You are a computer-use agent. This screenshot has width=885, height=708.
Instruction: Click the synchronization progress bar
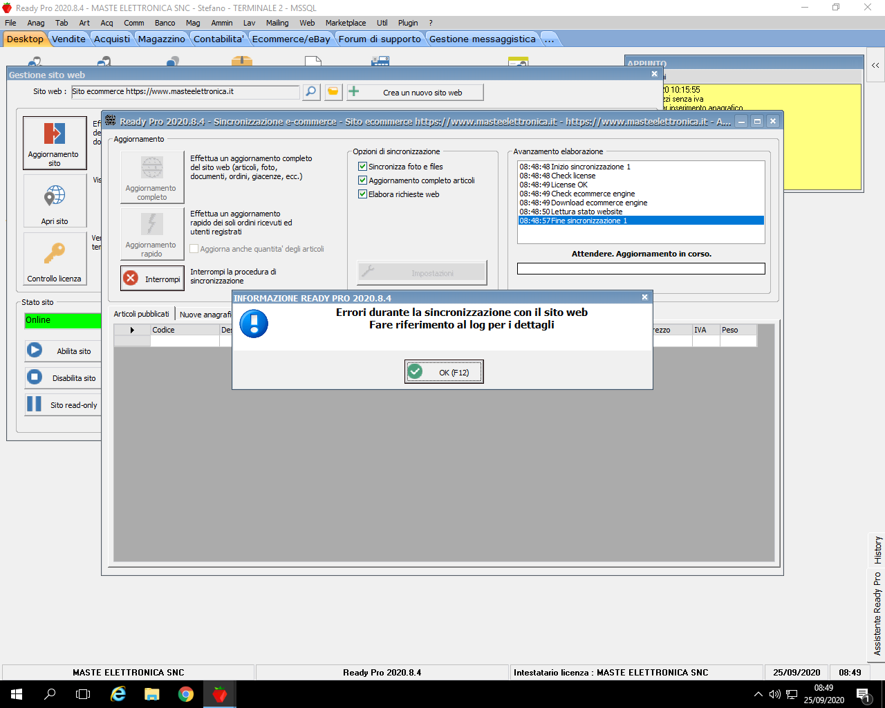tap(641, 269)
